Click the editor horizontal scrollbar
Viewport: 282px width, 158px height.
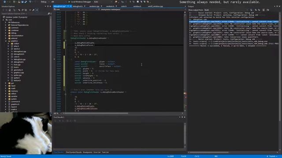[x=96, y=113]
